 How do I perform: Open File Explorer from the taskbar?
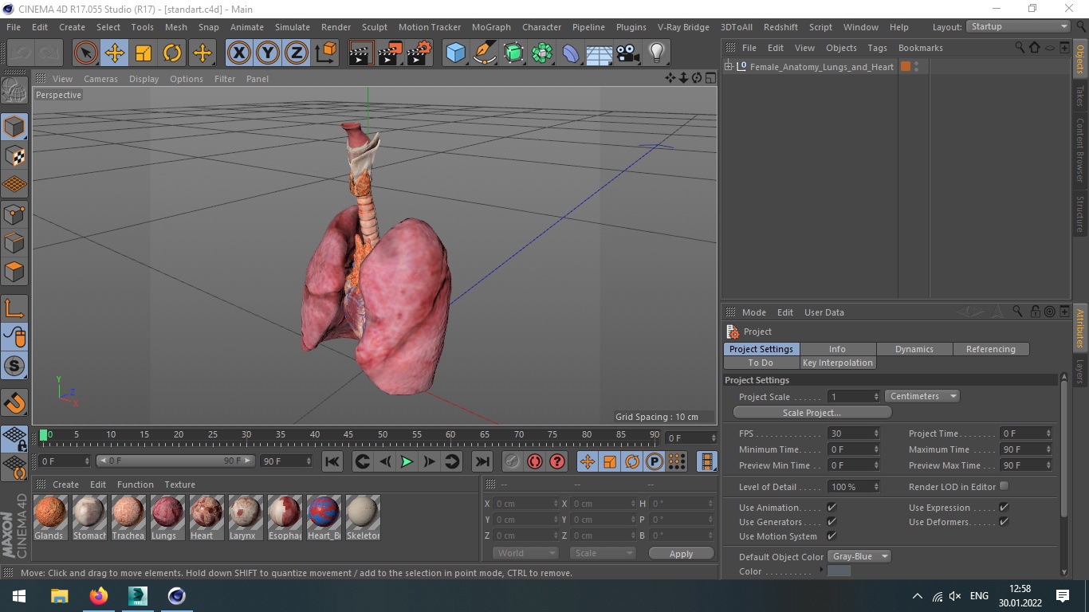60,596
